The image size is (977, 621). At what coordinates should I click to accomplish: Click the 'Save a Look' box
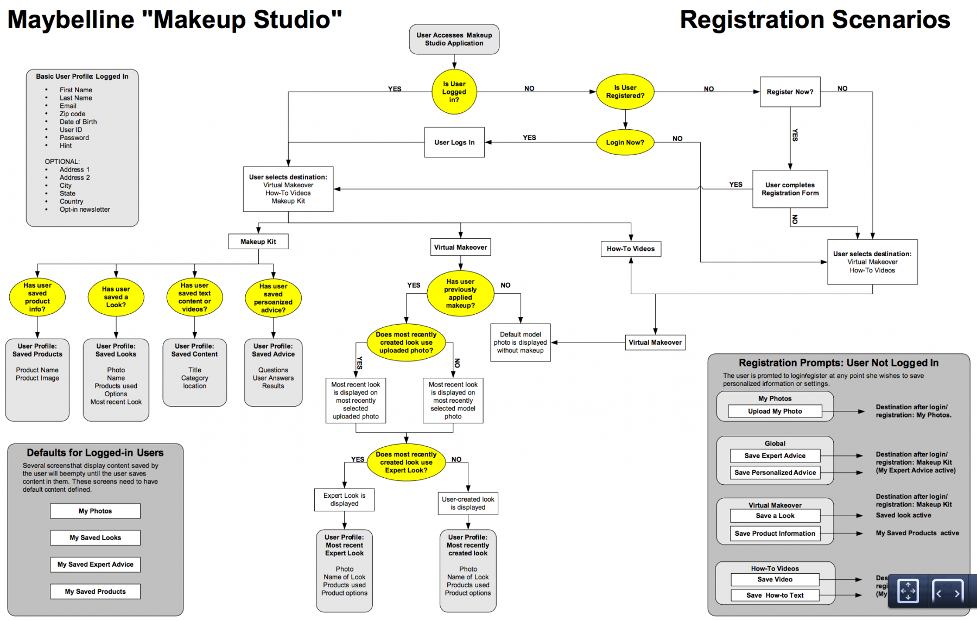775,516
